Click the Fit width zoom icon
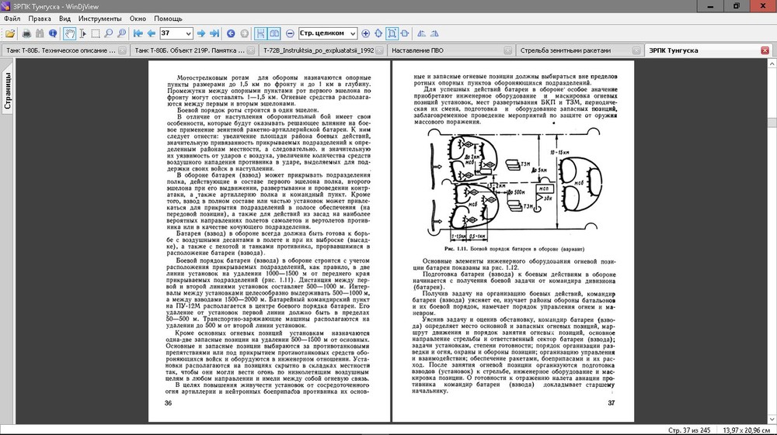This screenshot has height=435, width=777. click(405, 33)
